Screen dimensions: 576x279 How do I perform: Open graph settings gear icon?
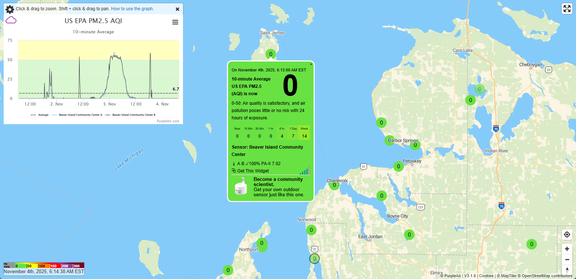pyautogui.click(x=10, y=9)
